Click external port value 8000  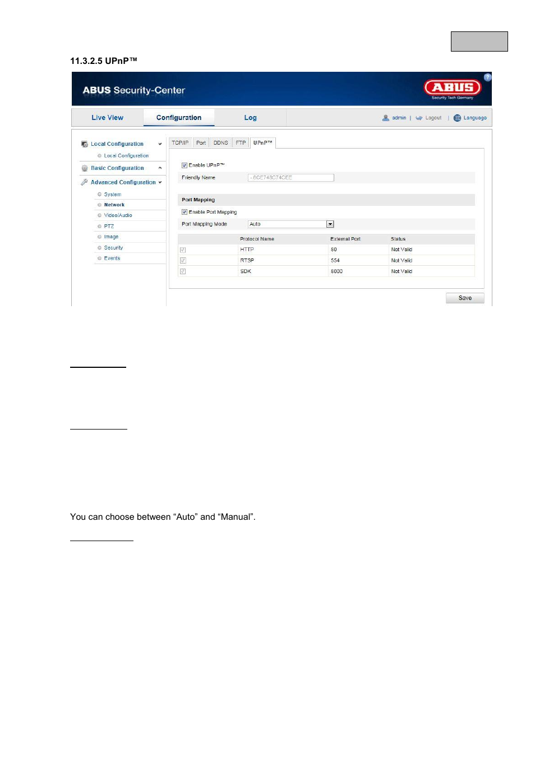336,271
